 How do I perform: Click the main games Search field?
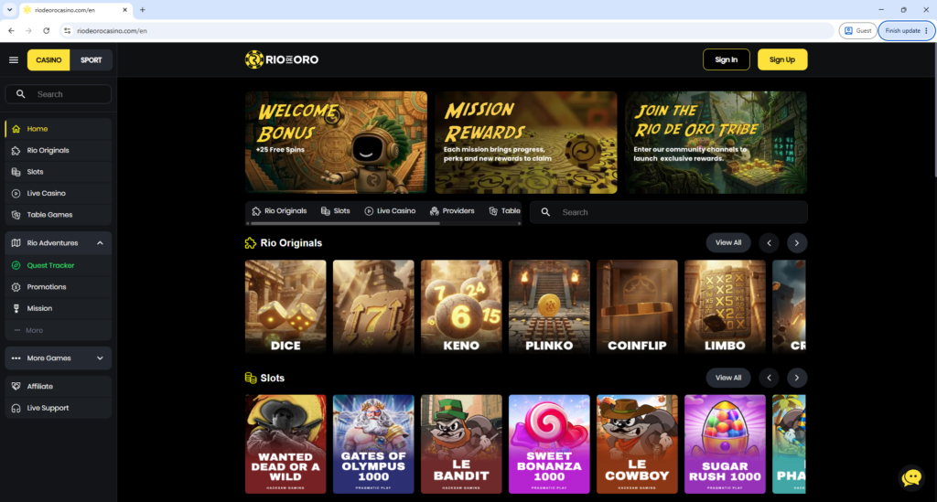[x=669, y=212]
